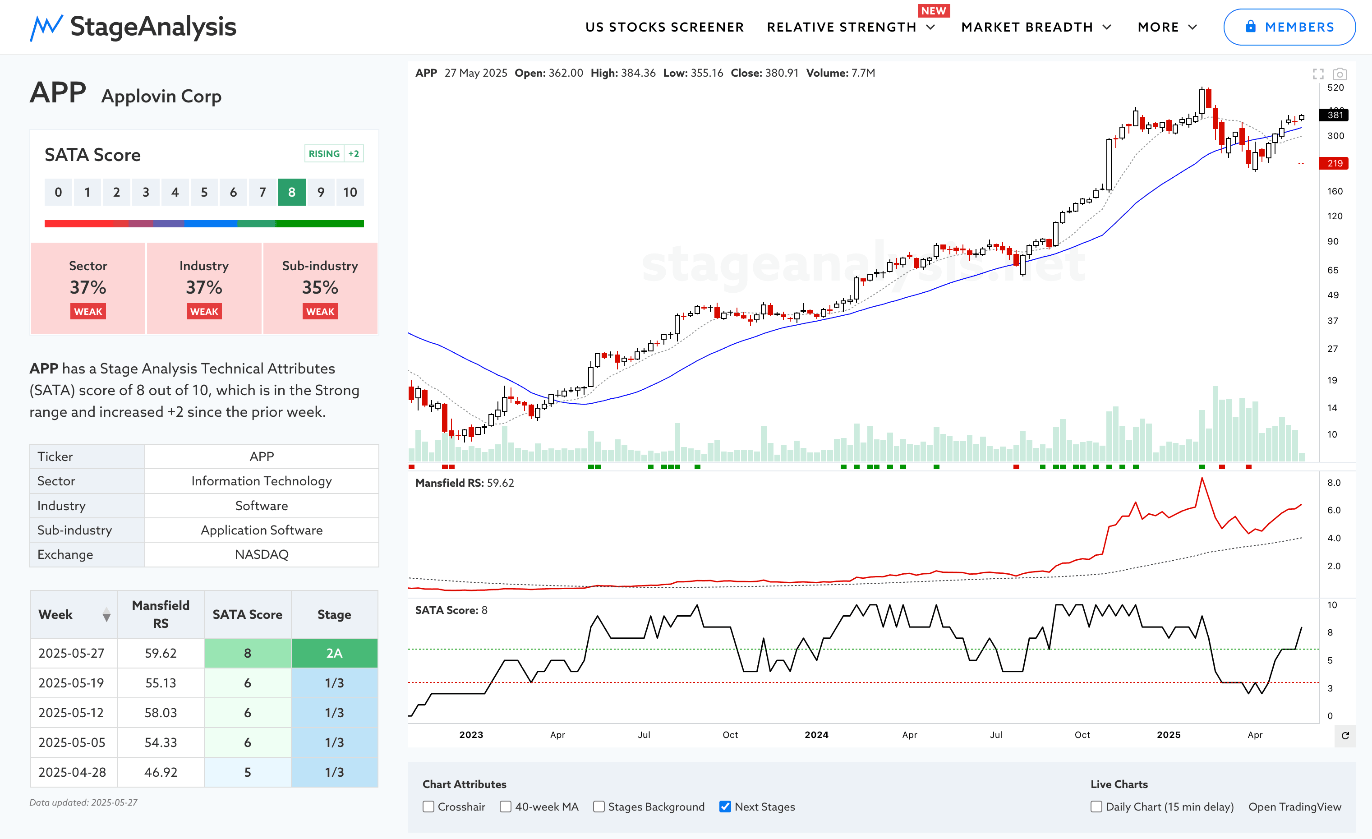This screenshot has width=1372, height=839.
Task: Click the 2025-05-27 week cell
Action: coord(74,653)
